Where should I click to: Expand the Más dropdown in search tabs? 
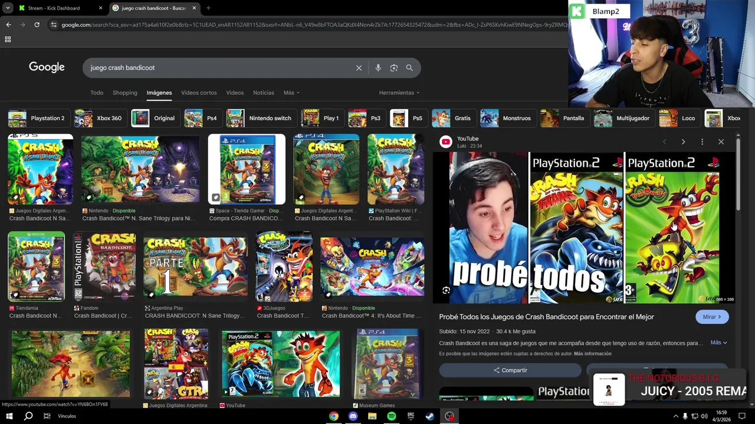[x=291, y=92]
